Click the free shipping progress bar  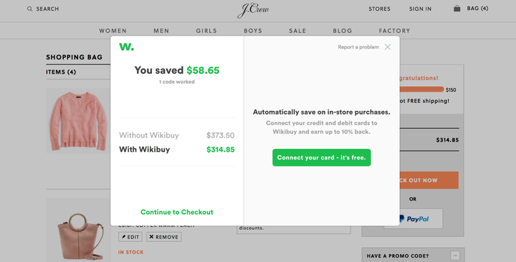pos(422,89)
